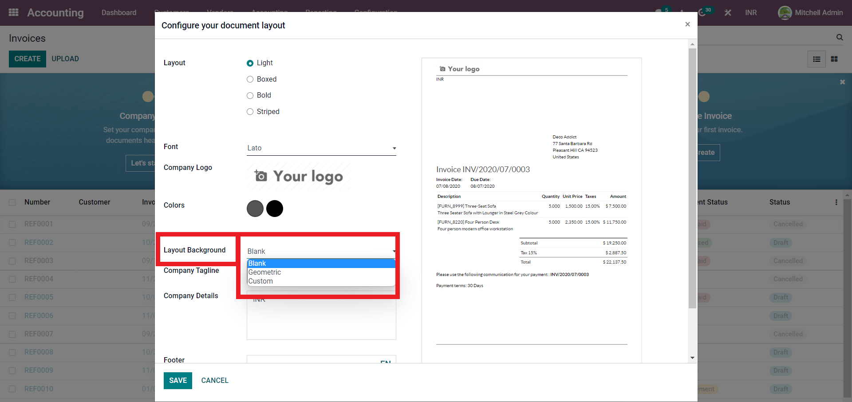This screenshot has width=852, height=402.
Task: Switch to kanban view icon
Action: tap(834, 59)
